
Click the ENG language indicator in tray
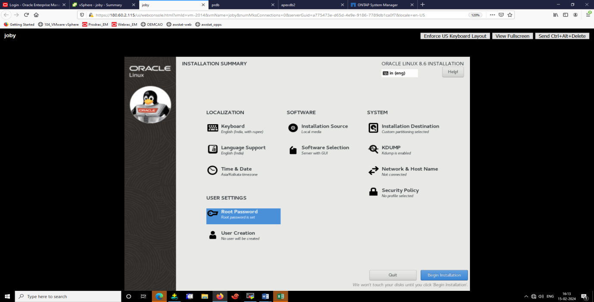(x=550, y=296)
